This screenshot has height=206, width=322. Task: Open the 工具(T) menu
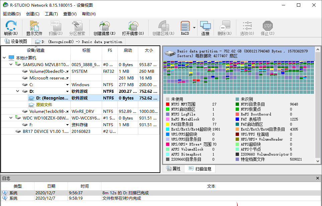[51, 14]
